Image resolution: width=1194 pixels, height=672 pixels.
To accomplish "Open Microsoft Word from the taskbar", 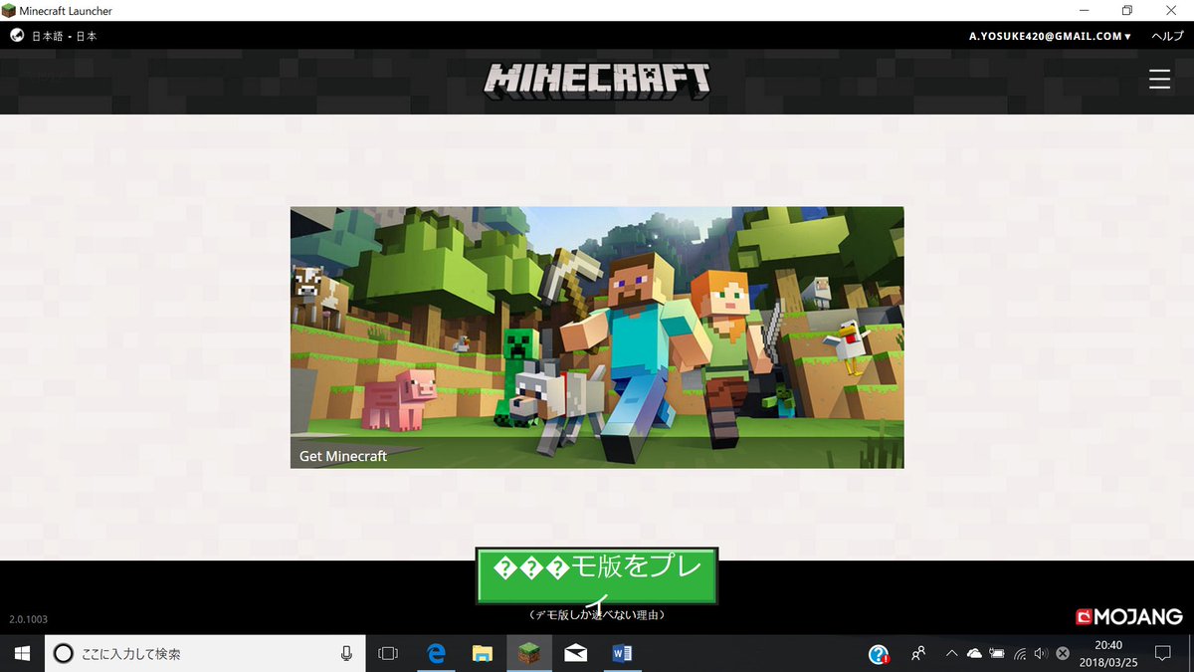I will 623,653.
